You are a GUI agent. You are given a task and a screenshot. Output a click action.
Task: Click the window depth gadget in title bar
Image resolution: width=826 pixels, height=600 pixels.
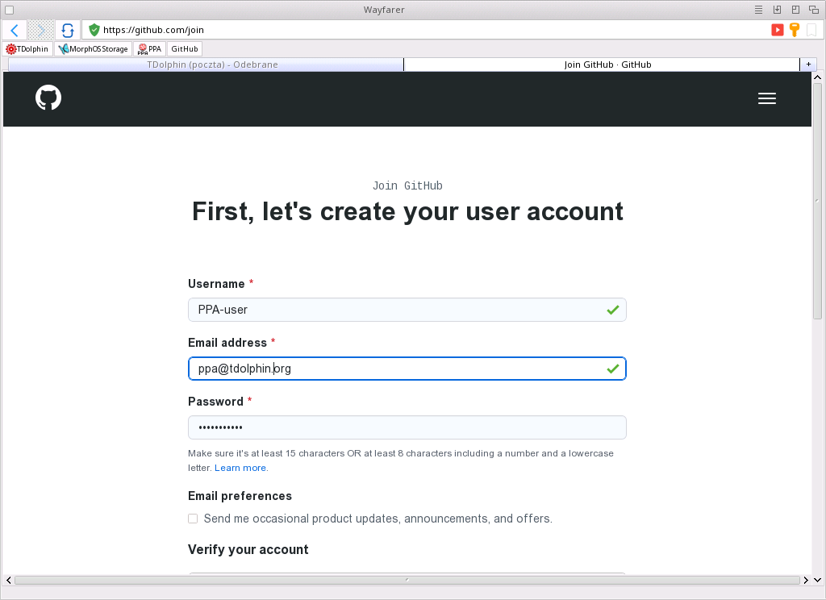click(814, 10)
